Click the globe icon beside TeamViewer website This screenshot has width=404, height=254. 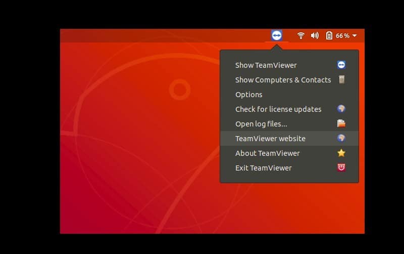pos(341,138)
